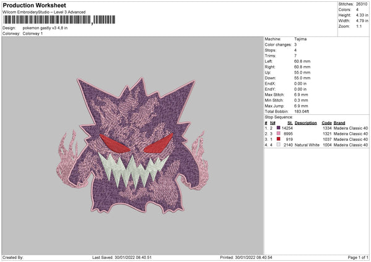The image size is (371, 262).
Task: Click the purple thread swatch in stop 1
Action: click(x=278, y=128)
